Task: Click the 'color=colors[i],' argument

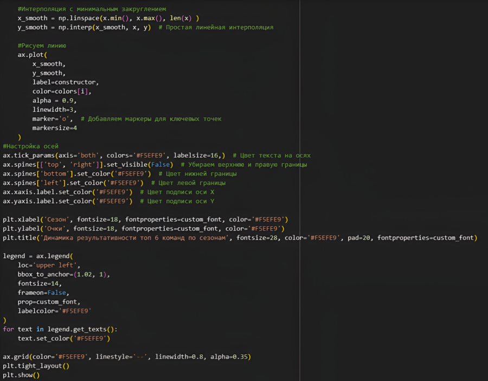Action: (x=62, y=92)
